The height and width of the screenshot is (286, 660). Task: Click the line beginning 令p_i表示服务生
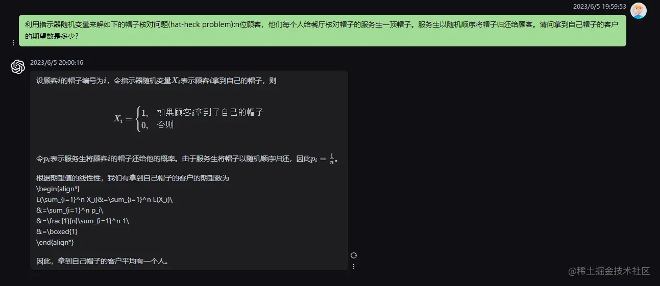coord(187,158)
